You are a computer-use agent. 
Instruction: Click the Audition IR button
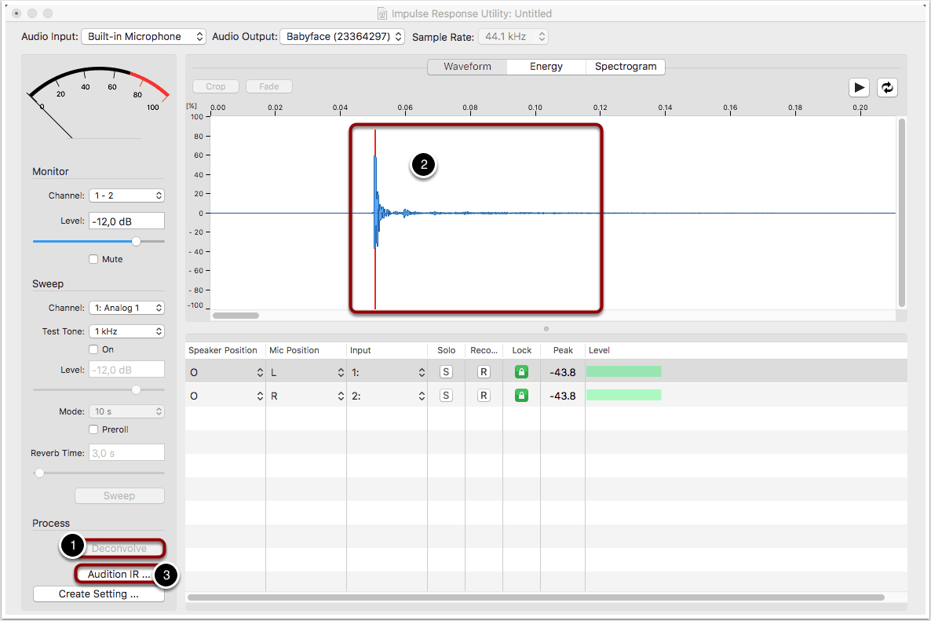119,575
